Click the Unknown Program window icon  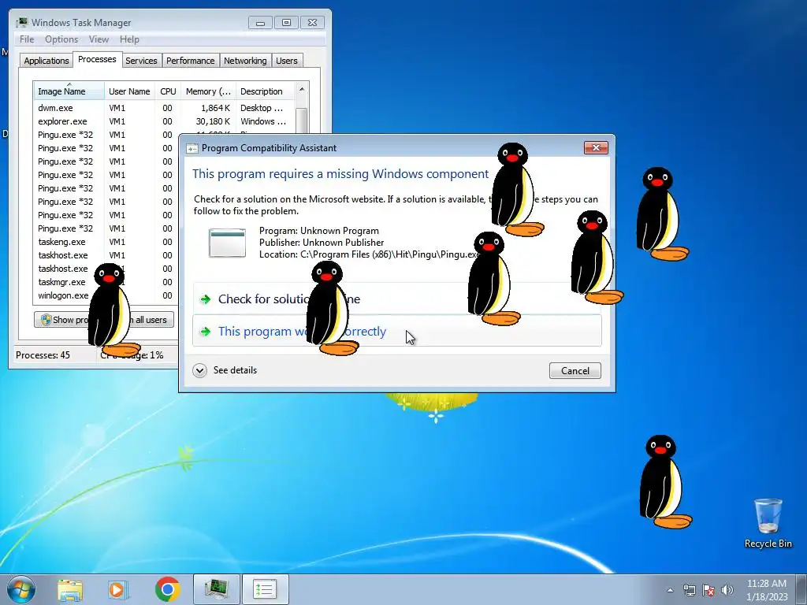227,243
